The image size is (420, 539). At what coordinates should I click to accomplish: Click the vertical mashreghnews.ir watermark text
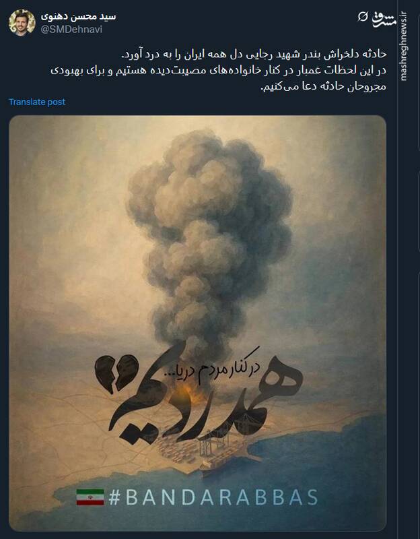click(404, 46)
